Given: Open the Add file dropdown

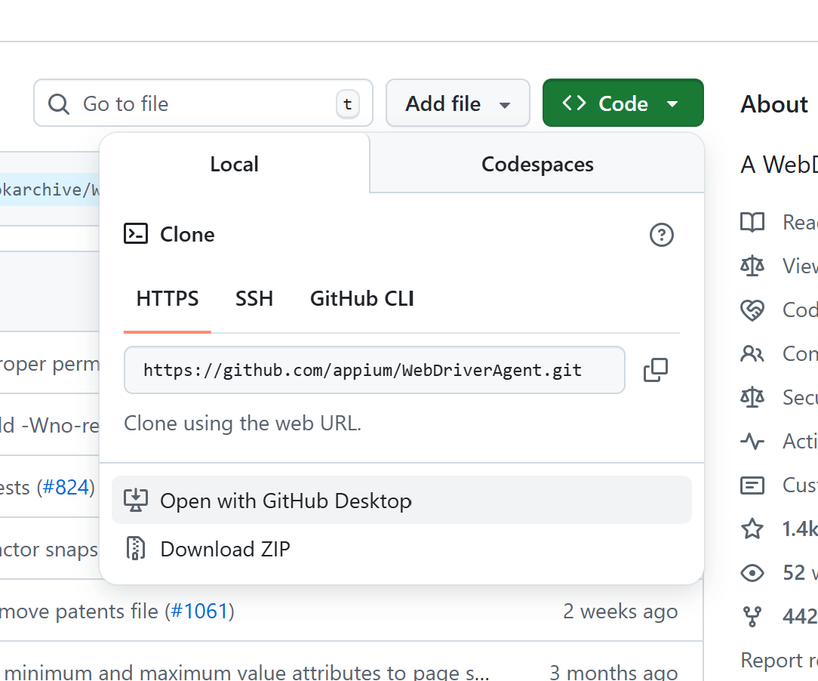Looking at the screenshot, I should tap(458, 103).
